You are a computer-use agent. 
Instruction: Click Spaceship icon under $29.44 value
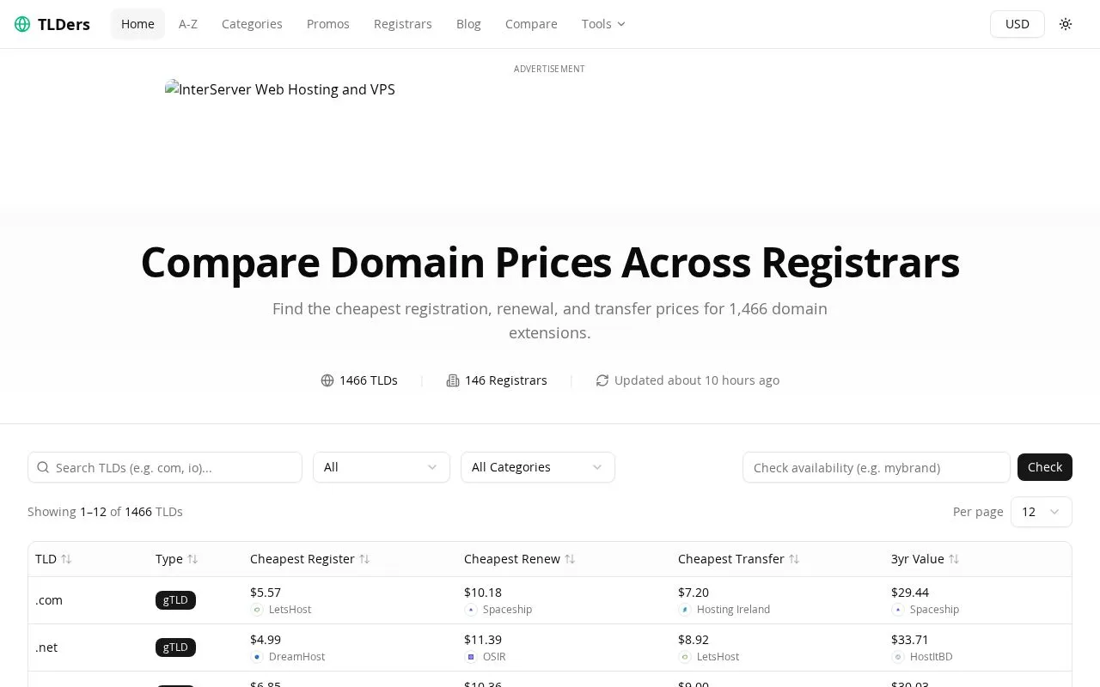(x=898, y=610)
